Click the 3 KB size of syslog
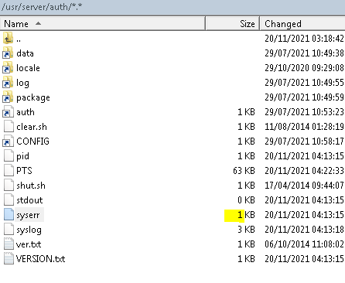Viewport: 345px width, 283px height. tap(246, 230)
